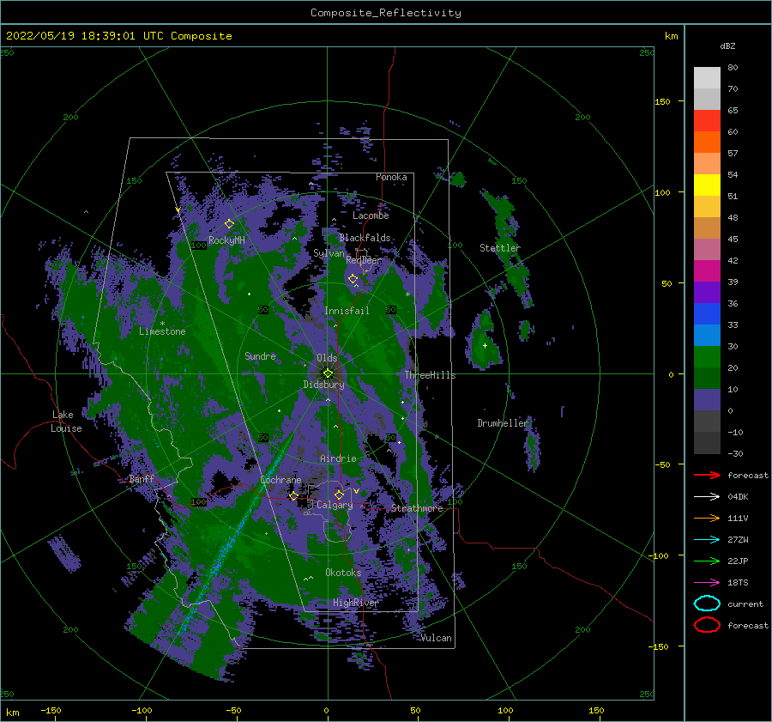
Task: Click the Cochrane label
Action: click(x=280, y=480)
